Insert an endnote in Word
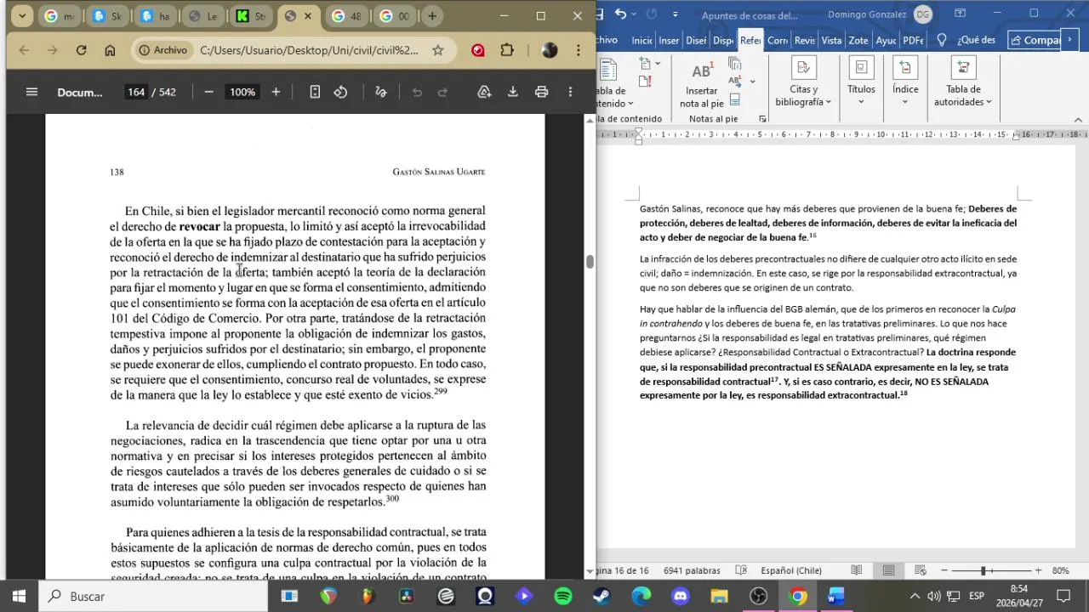Screen dimensions: 1089x612 click(x=734, y=64)
